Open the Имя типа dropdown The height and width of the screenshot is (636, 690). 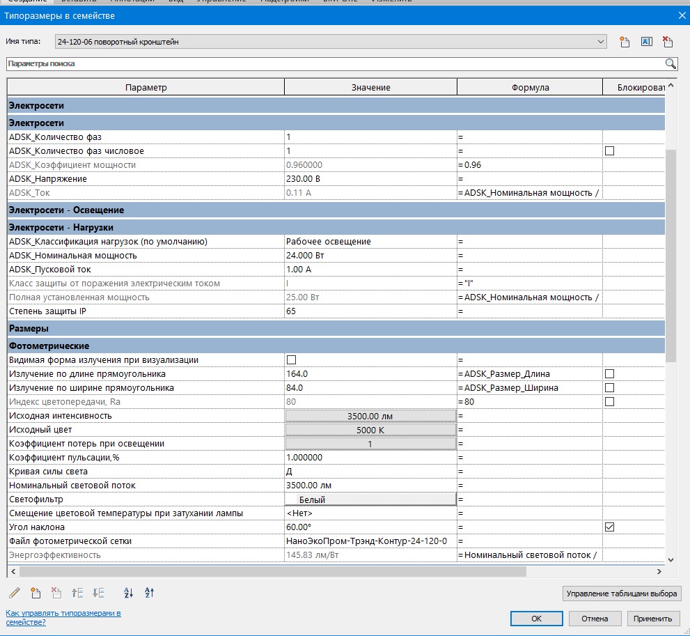pos(331,42)
